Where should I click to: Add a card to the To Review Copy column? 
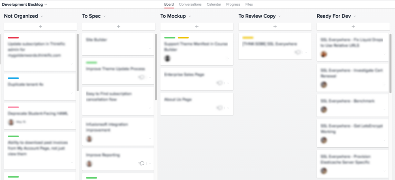coord(275,26)
